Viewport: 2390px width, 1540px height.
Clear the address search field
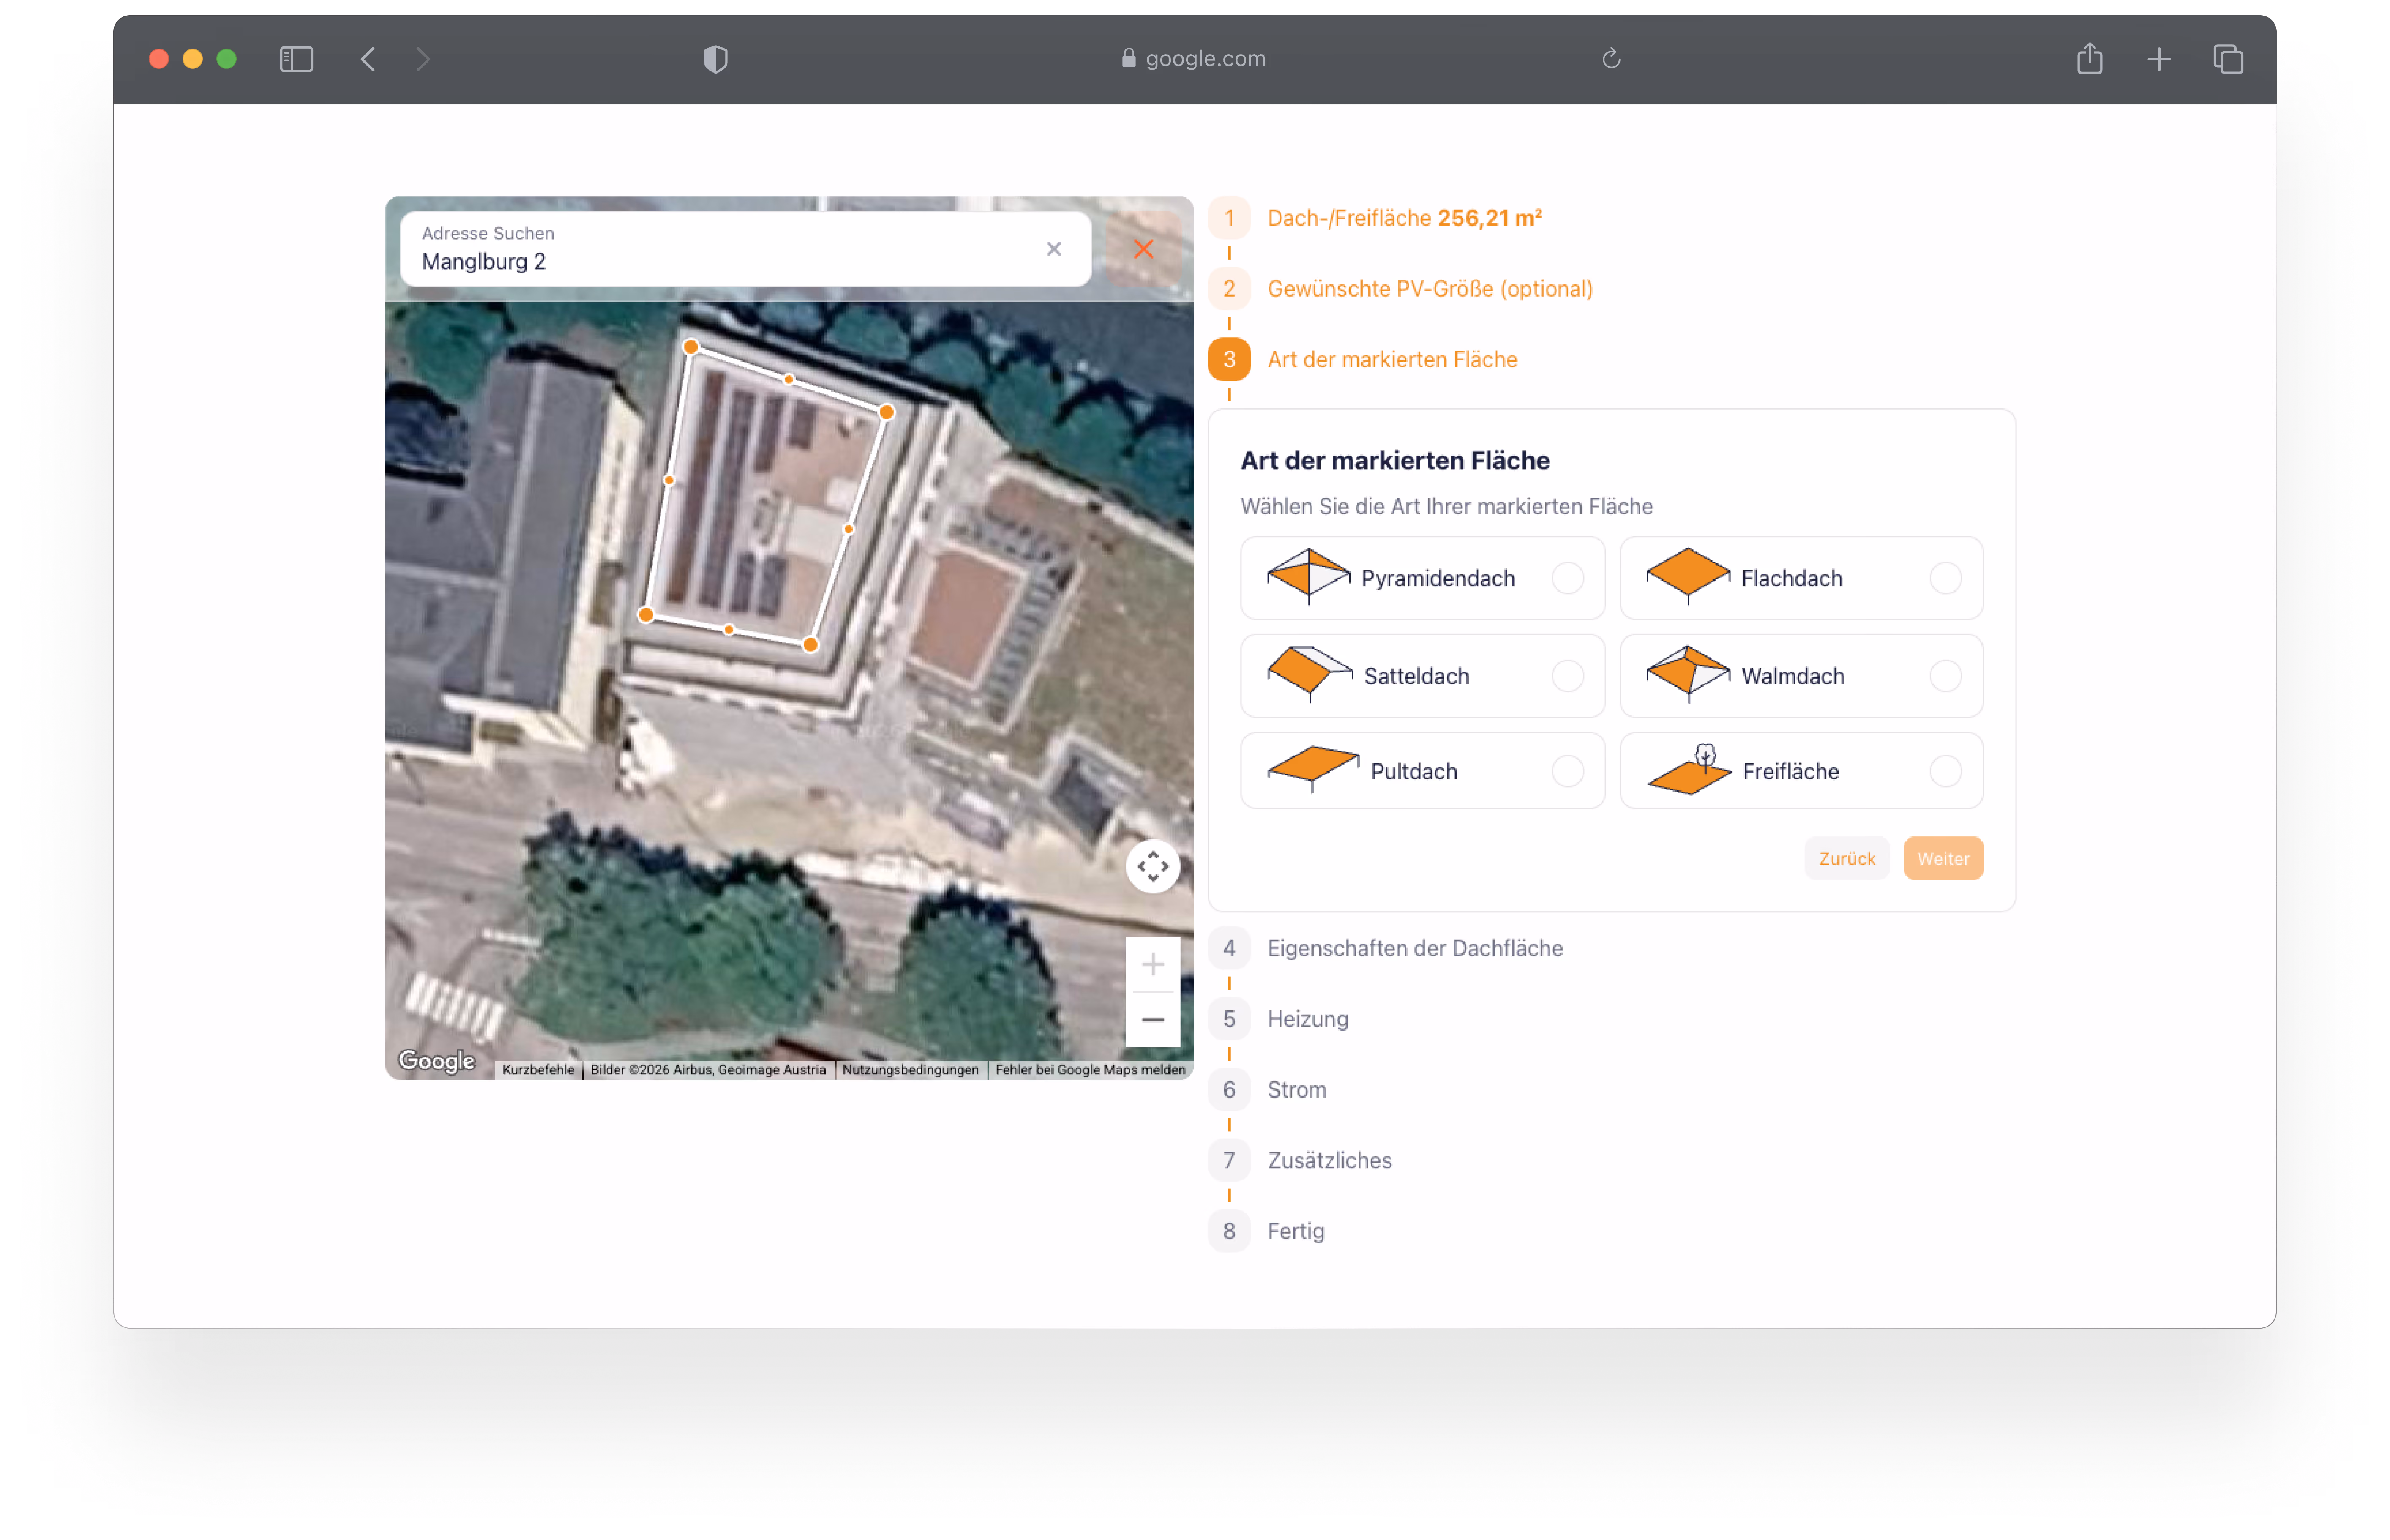click(x=1053, y=249)
